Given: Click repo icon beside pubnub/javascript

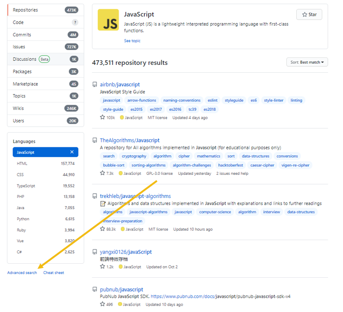Looking at the screenshot, I should 95,290.
